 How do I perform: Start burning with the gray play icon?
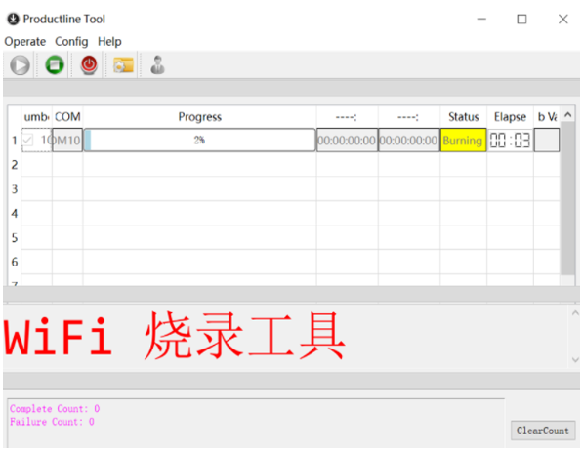[x=20, y=65]
